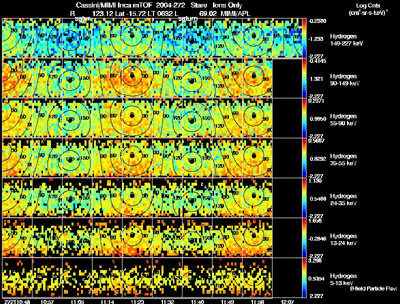The image size is (400, 304).
Task: Click the 'Cassini/MIMI Inca mTOF' plot title
Action: tap(114, 5)
